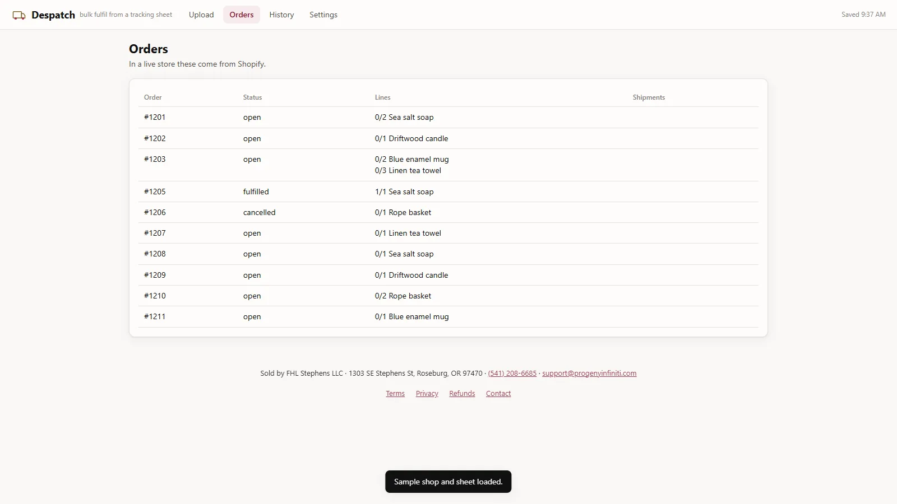Select order #1202
897x504 pixels.
click(155, 138)
